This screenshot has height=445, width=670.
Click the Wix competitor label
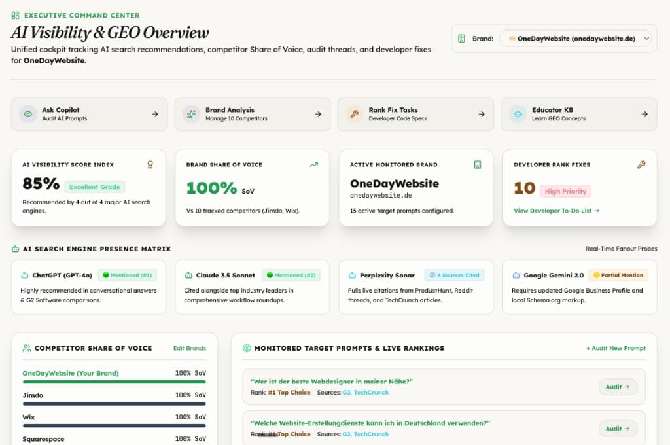29,418
